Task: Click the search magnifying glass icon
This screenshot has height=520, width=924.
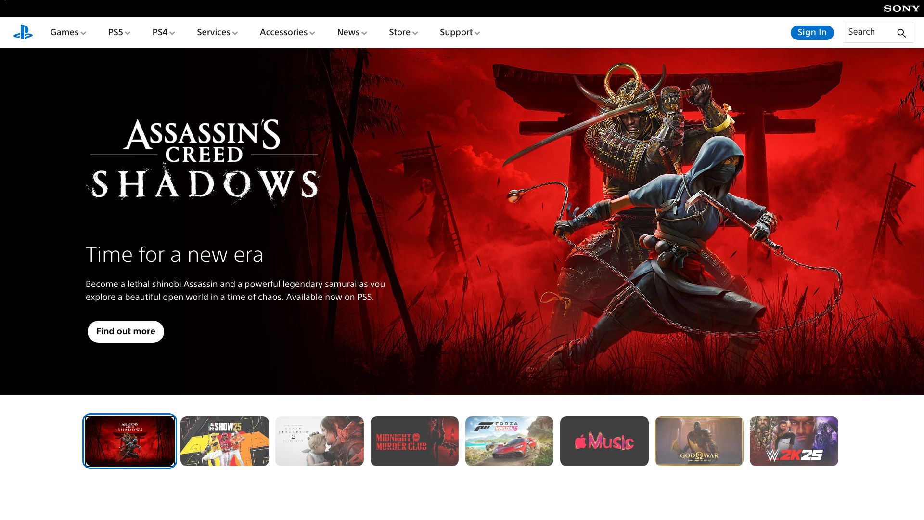Action: [x=901, y=33]
